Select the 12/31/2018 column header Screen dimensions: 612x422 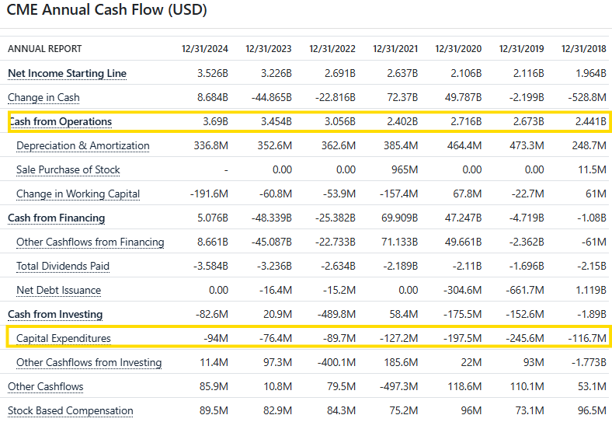click(584, 49)
